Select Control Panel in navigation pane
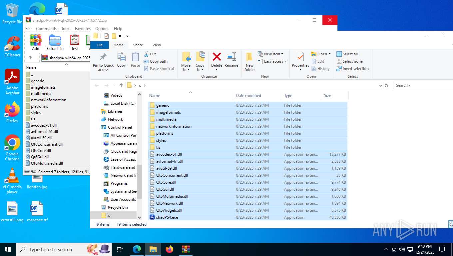Viewport: 453px width, 256px height. [x=120, y=127]
